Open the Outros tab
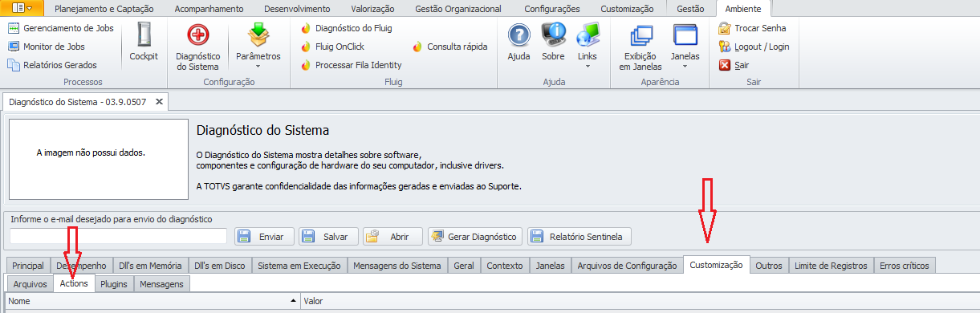 [769, 266]
